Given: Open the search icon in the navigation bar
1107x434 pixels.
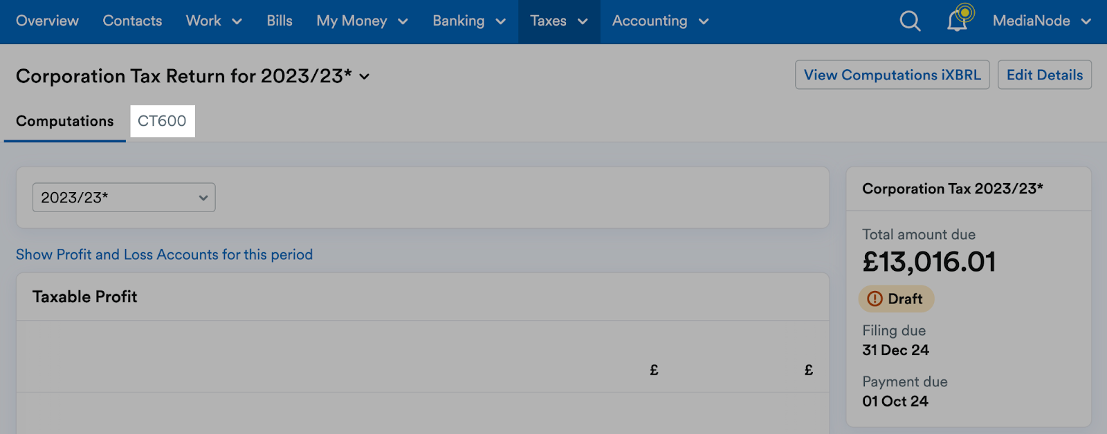Looking at the screenshot, I should pos(909,21).
